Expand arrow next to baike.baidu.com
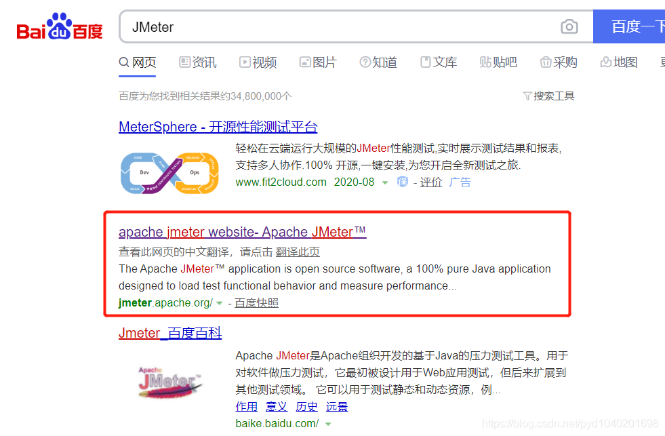Image resolution: width=665 pixels, height=436 pixels. 328,424
